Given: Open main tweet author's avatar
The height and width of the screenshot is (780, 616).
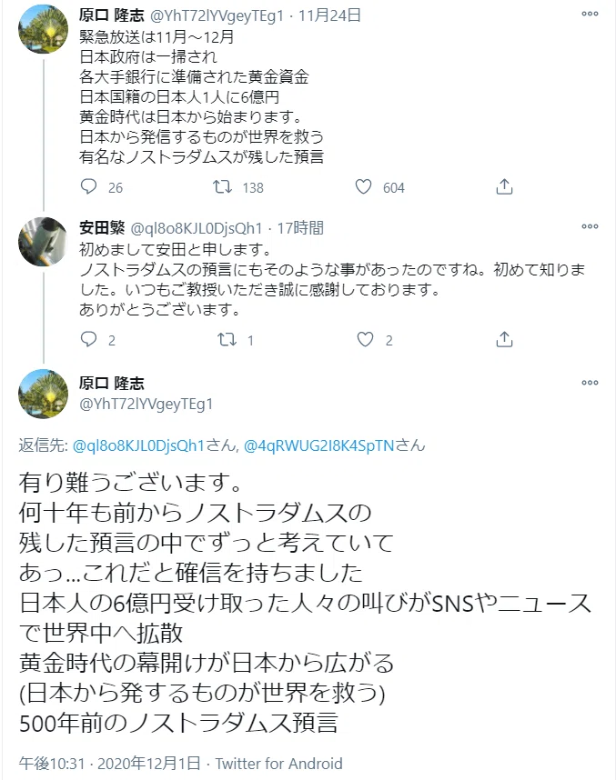Looking at the screenshot, I should pos(44,394).
